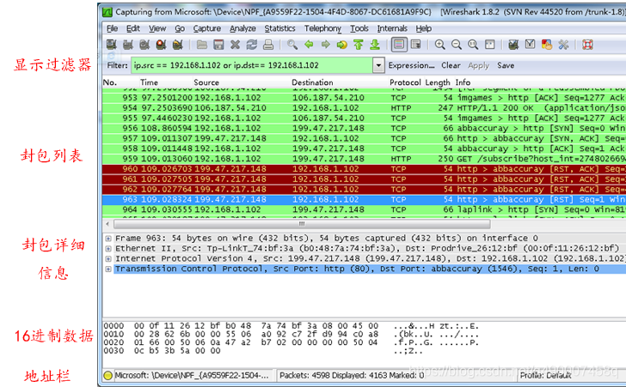Select packet 964 laplink SYN row
This screenshot has height=387, width=626.
point(364,209)
